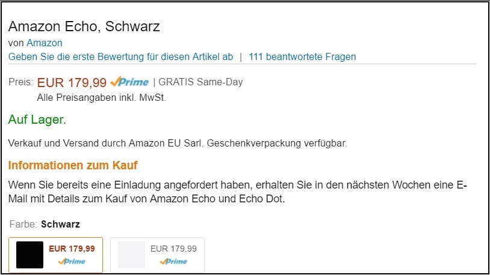Click the EUR 179,99 price in the white option
Screen dimensions: 490x275
(173, 249)
